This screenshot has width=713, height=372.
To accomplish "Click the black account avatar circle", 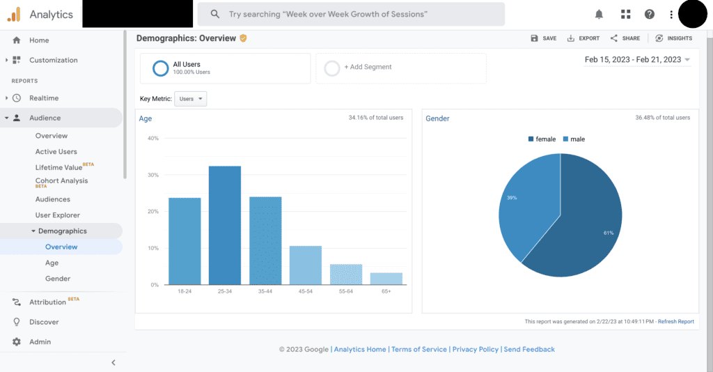I will click(x=693, y=14).
